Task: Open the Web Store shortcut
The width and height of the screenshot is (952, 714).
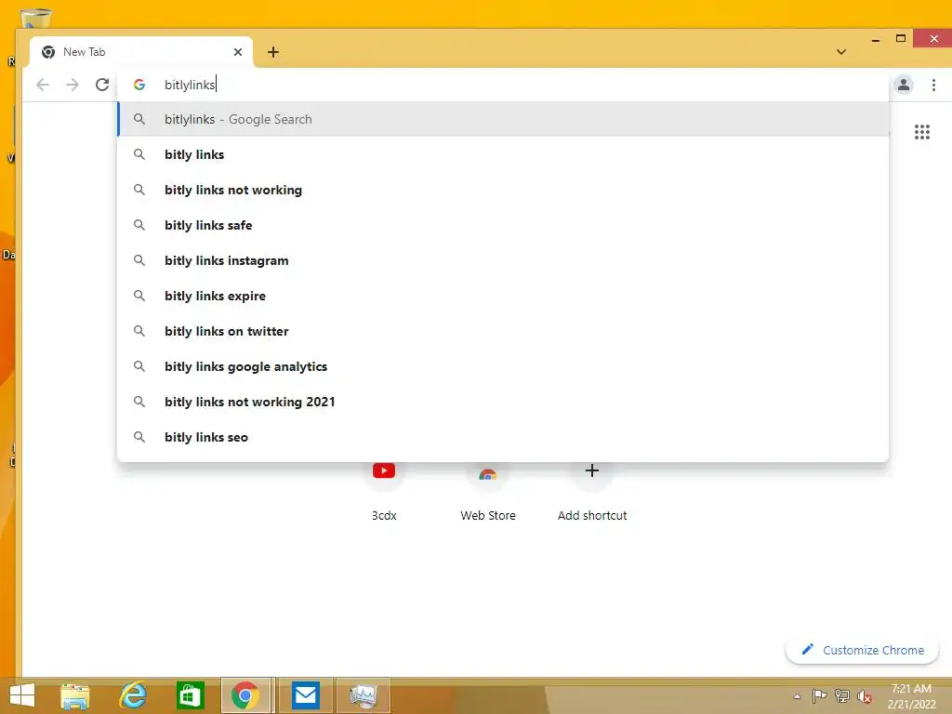Action: 488,473
